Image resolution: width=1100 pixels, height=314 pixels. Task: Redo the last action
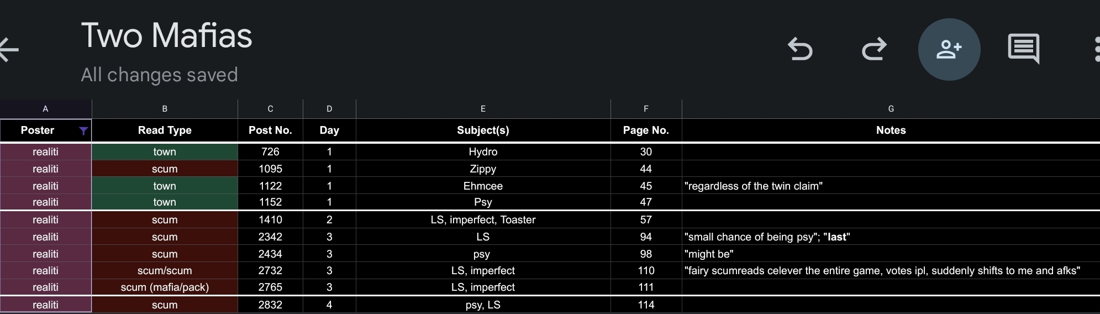tap(874, 49)
